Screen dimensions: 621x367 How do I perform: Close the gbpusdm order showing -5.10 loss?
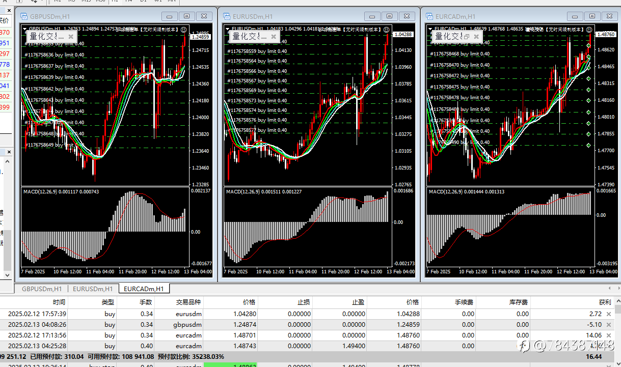[x=608, y=325]
